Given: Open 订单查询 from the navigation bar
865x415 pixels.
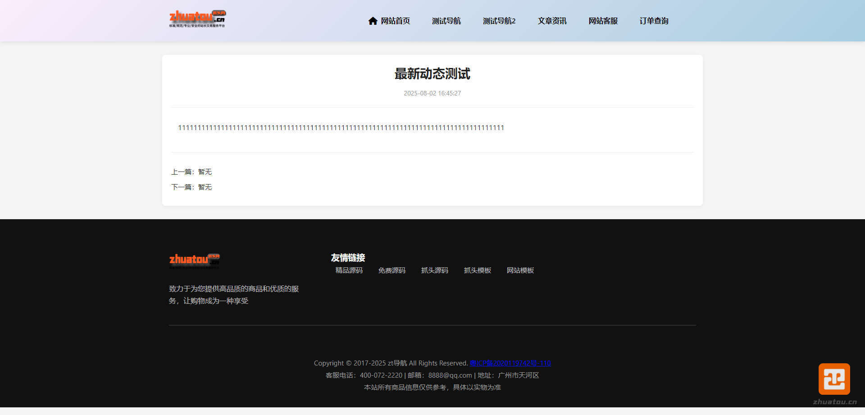Looking at the screenshot, I should point(654,21).
